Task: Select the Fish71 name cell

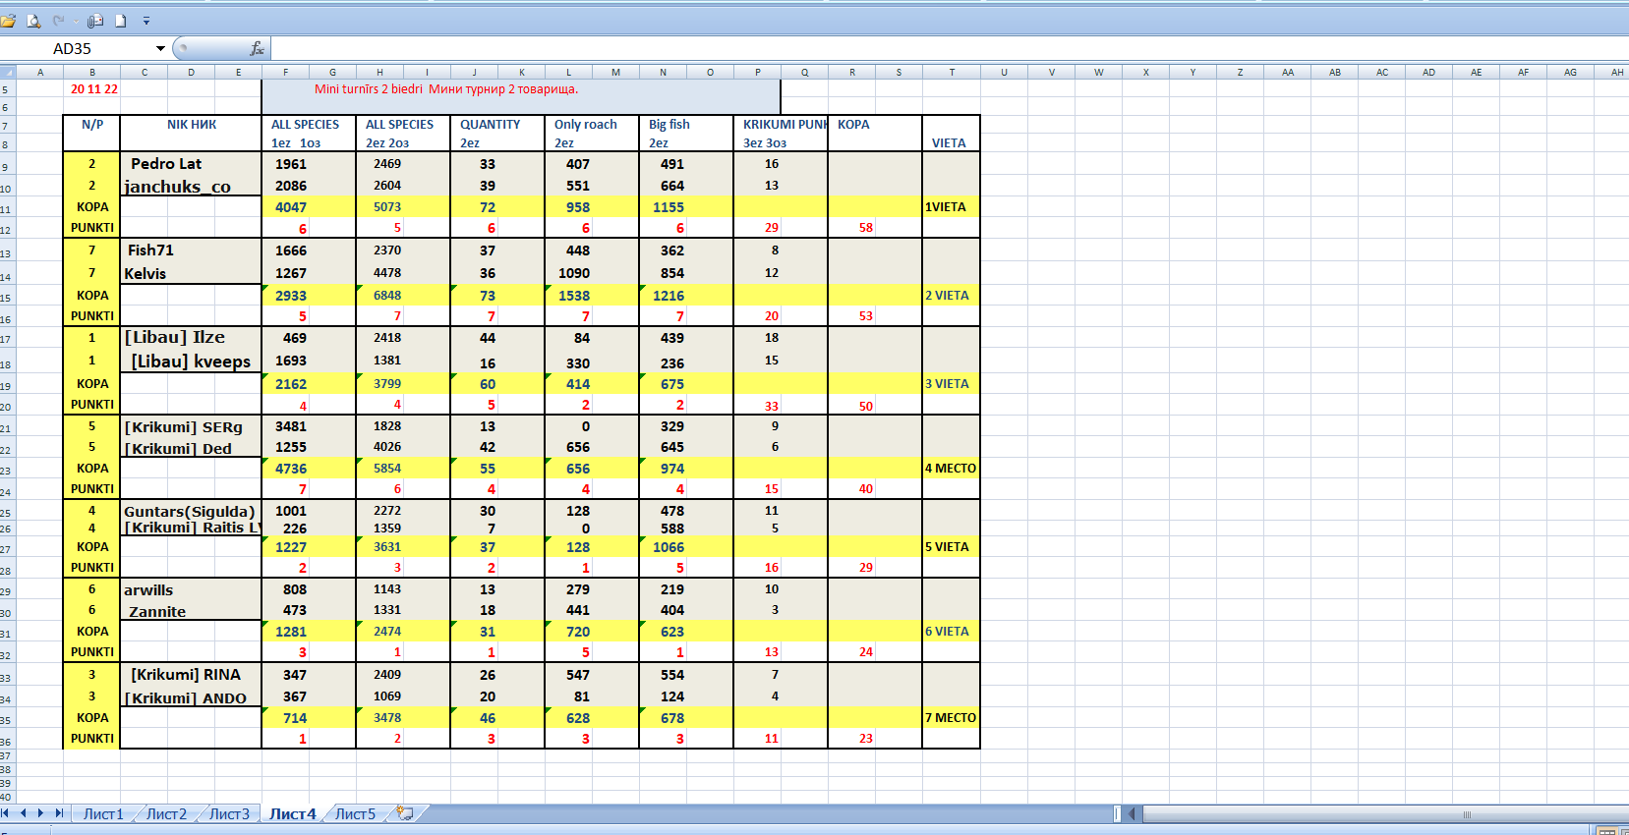Action: 191,250
